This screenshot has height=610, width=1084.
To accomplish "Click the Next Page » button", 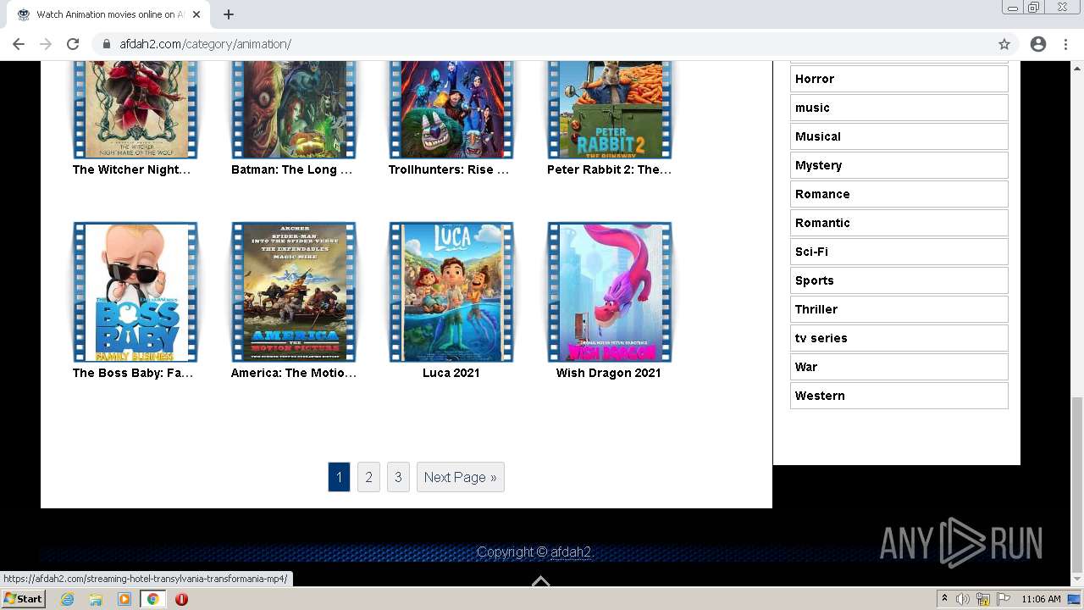I will coord(461,477).
